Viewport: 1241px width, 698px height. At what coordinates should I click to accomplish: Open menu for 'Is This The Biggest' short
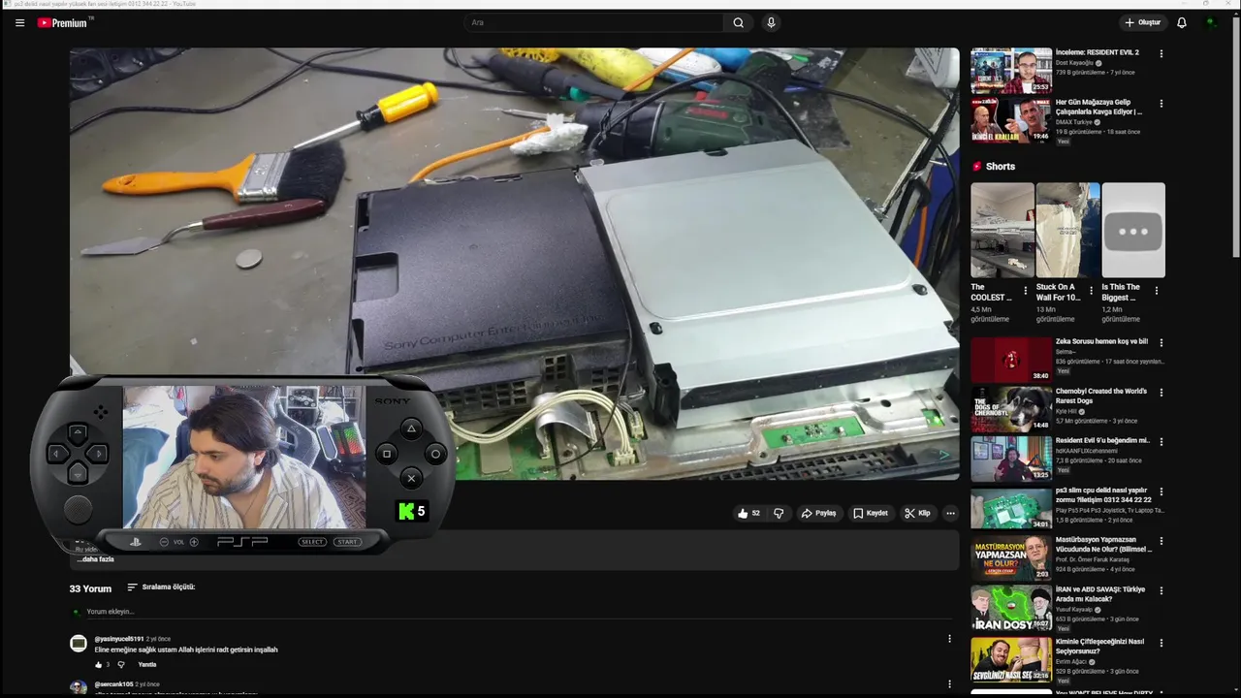pyautogui.click(x=1157, y=290)
